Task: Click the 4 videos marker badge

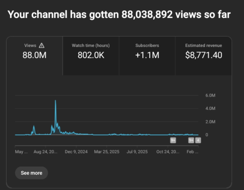Action: tap(198, 141)
